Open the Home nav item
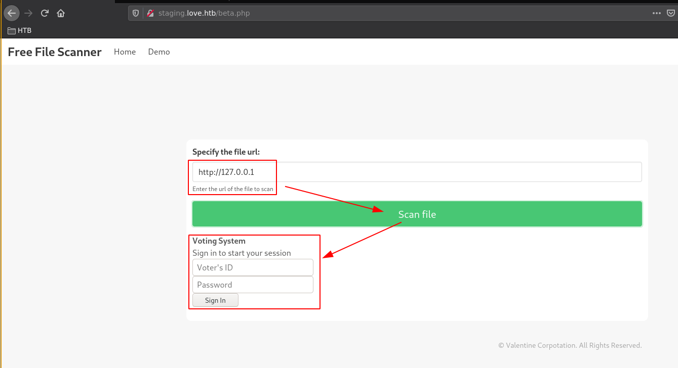 pos(125,52)
